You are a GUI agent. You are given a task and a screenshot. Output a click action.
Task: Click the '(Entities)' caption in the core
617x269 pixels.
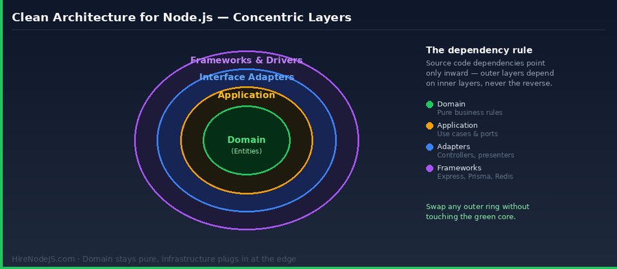pyautogui.click(x=246, y=151)
